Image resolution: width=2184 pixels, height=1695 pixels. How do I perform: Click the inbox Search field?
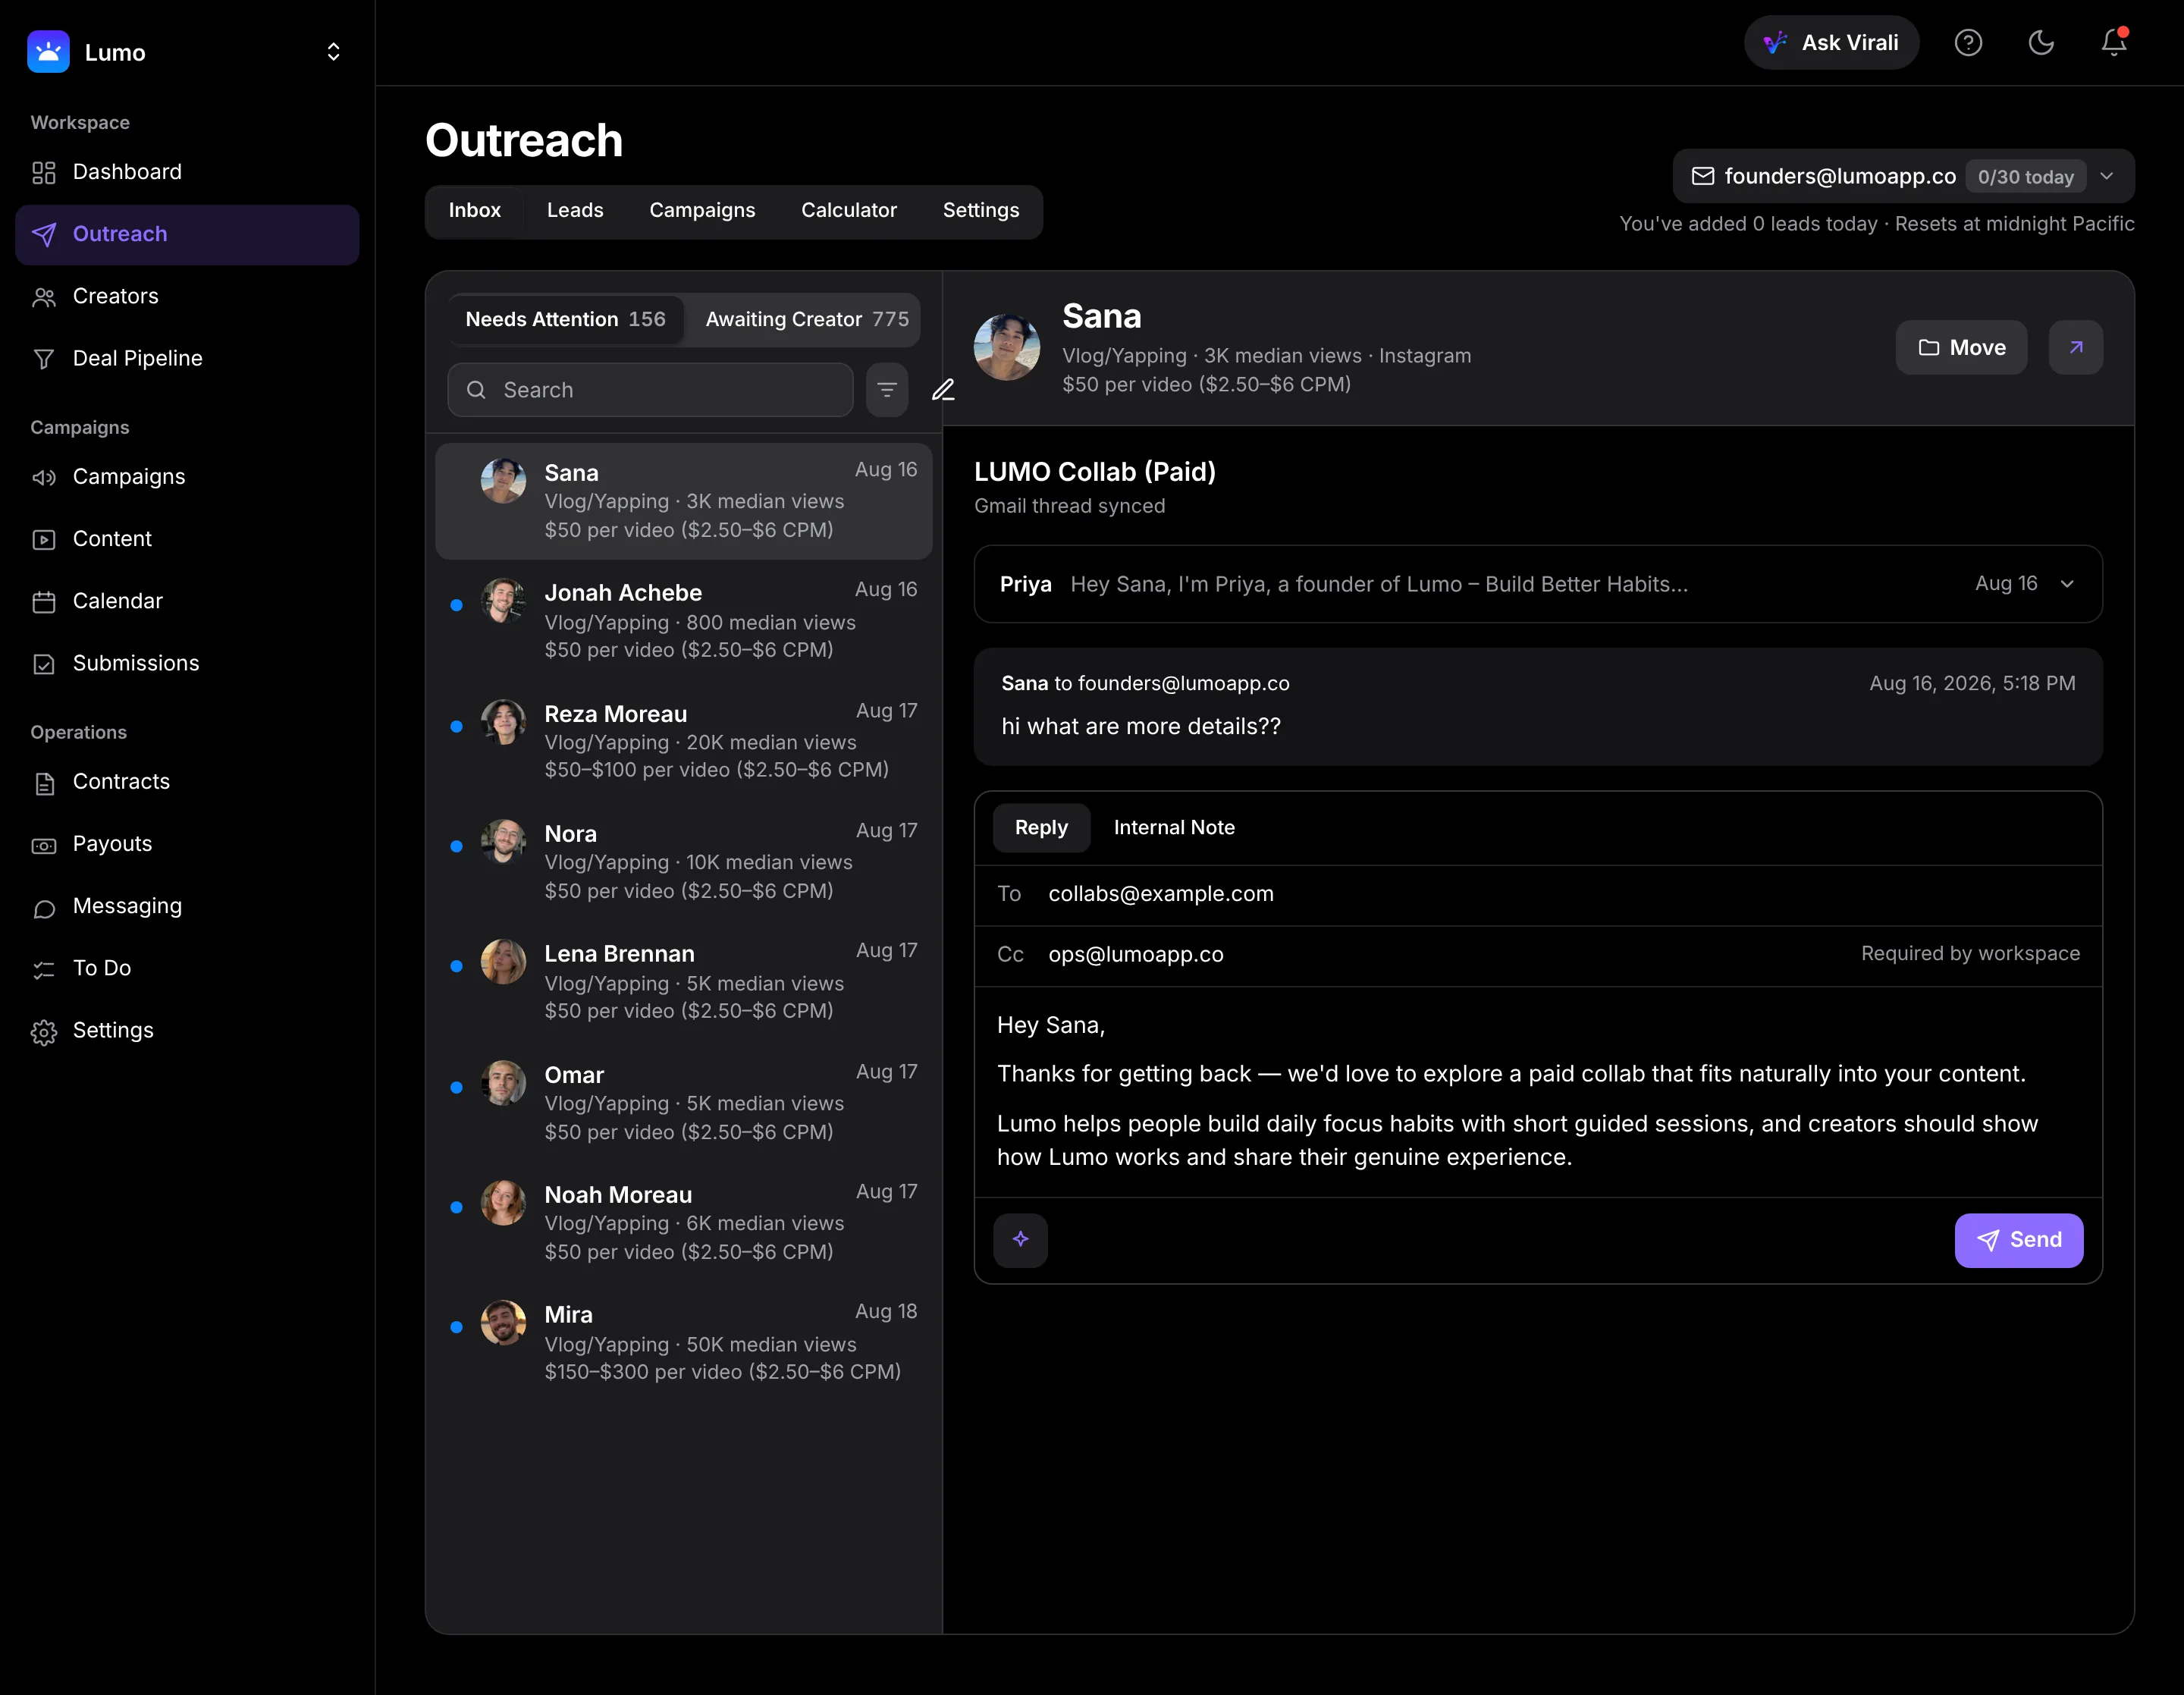pos(650,390)
